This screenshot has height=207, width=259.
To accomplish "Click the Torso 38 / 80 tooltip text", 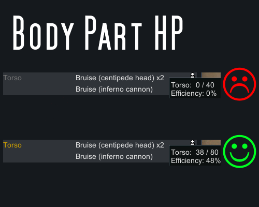I will tap(195, 152).
